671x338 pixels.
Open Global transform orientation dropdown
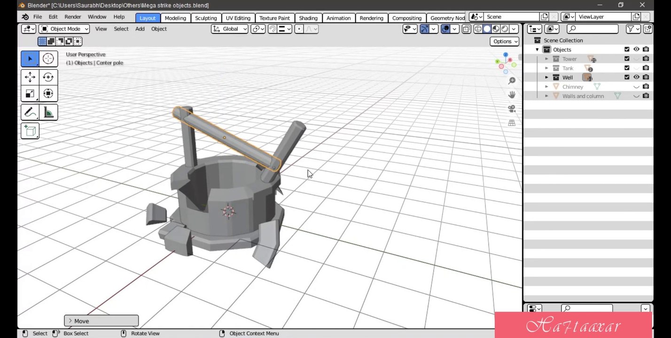click(230, 29)
